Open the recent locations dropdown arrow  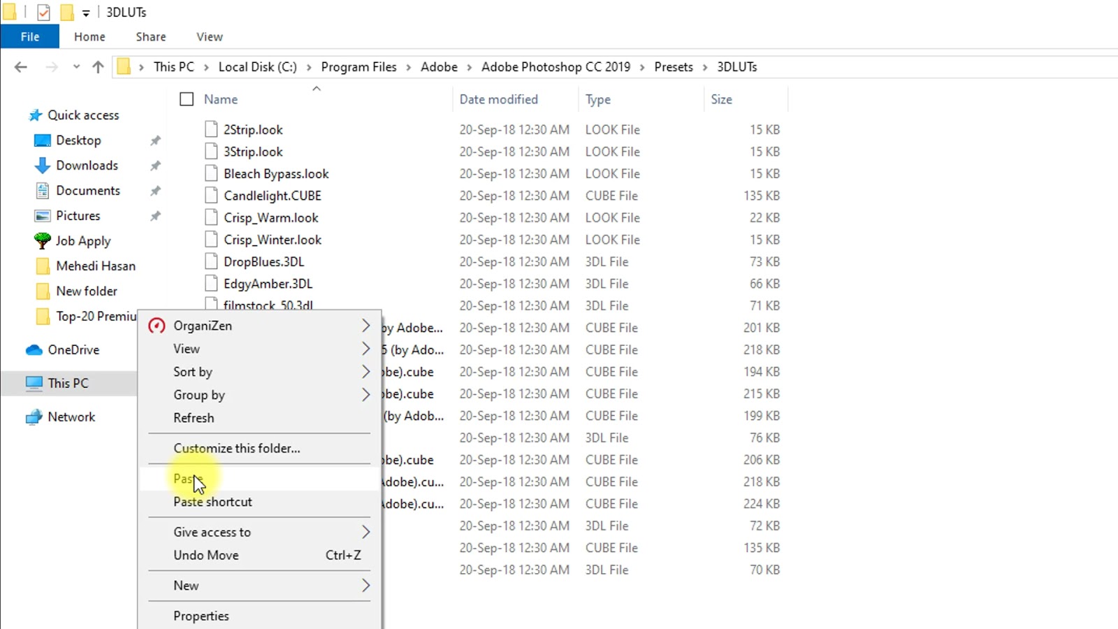(x=76, y=67)
